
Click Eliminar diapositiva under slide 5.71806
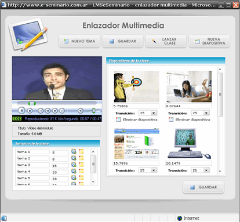coord(140,119)
